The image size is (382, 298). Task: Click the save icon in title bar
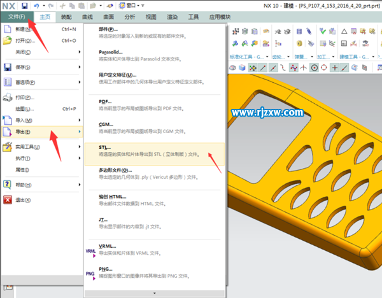pos(24,5)
